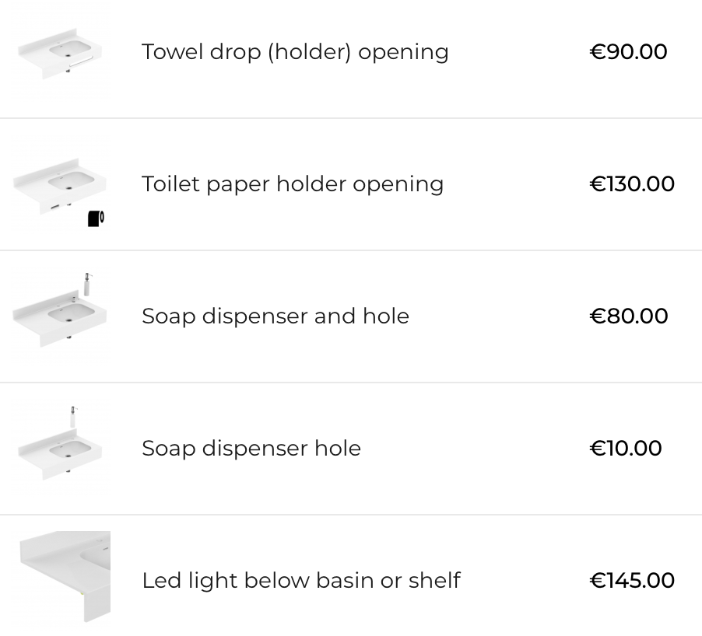The width and height of the screenshot is (702, 636).
Task: Click the tall soap dispenser bottle above the €80.00 basin
Action: coord(87,283)
